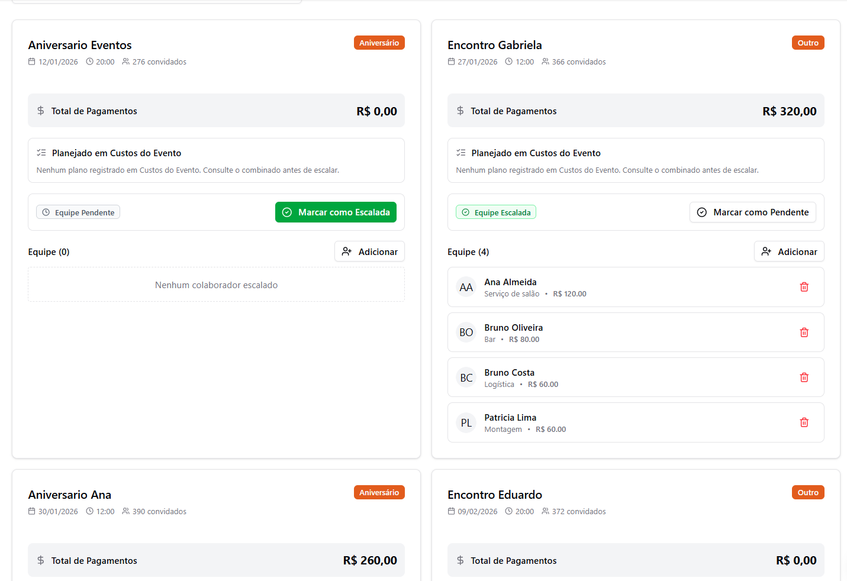Click Outro tag on Encontro Gabriela card
Image resolution: width=847 pixels, height=581 pixels.
point(807,43)
